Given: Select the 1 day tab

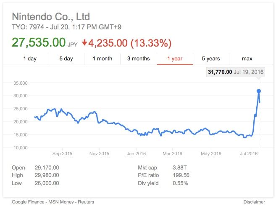Looking at the screenshot, I should click(29, 59).
